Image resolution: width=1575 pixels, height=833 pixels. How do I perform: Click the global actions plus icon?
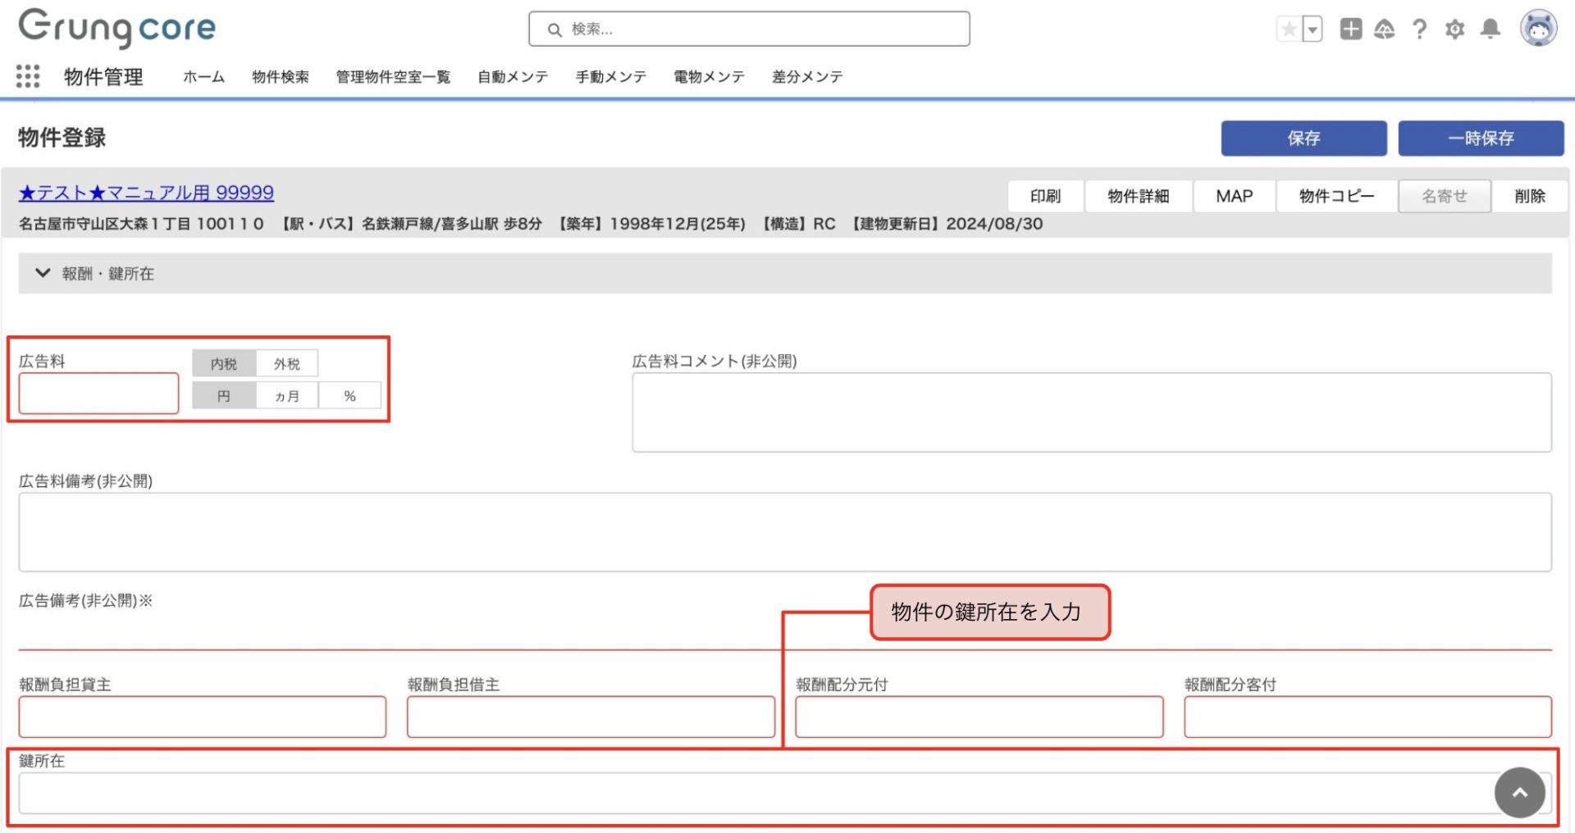(x=1350, y=30)
